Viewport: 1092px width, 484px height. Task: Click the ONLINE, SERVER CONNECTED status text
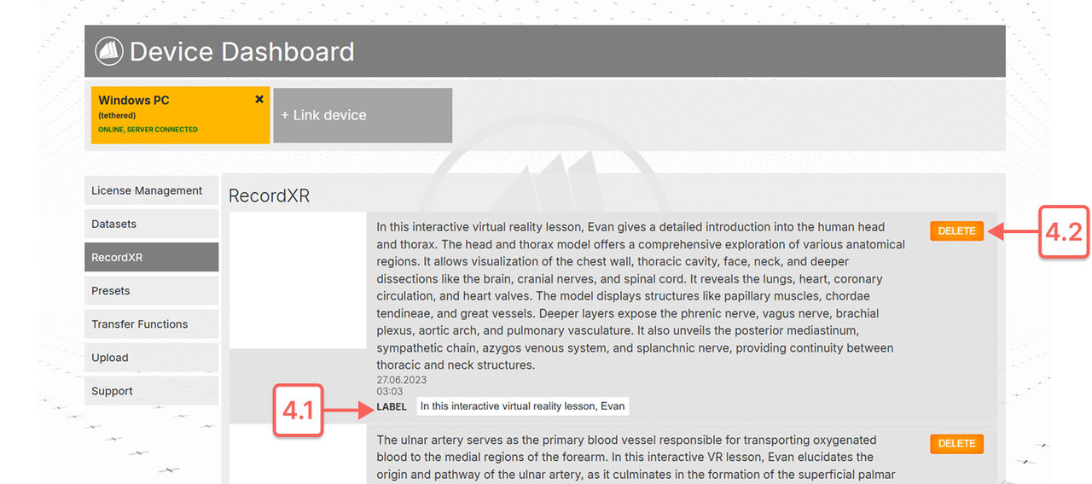point(148,130)
